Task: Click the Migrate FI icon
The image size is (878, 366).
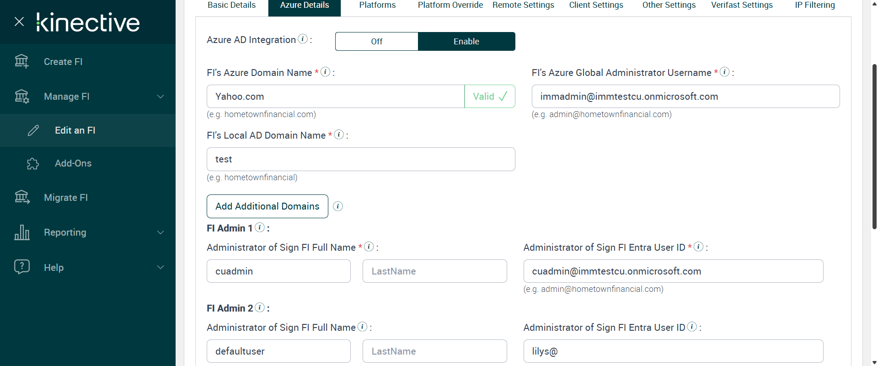Action: tap(22, 197)
